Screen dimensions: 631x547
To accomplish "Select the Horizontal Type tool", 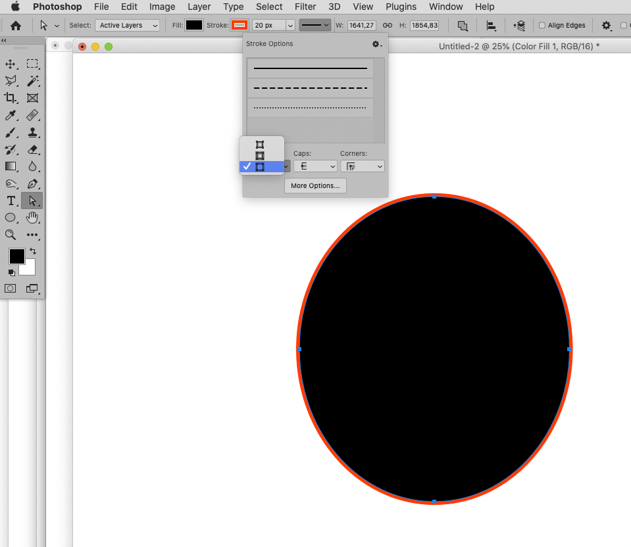I will pyautogui.click(x=10, y=201).
